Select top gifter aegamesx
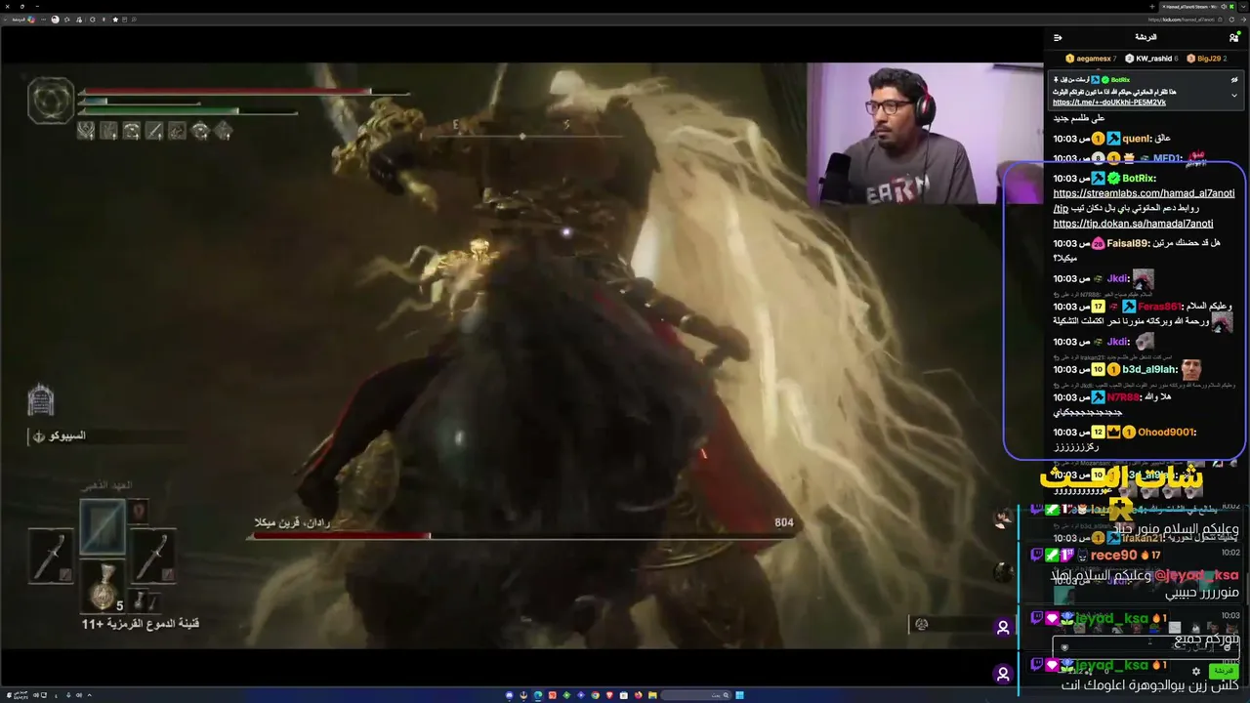 pos(1091,59)
